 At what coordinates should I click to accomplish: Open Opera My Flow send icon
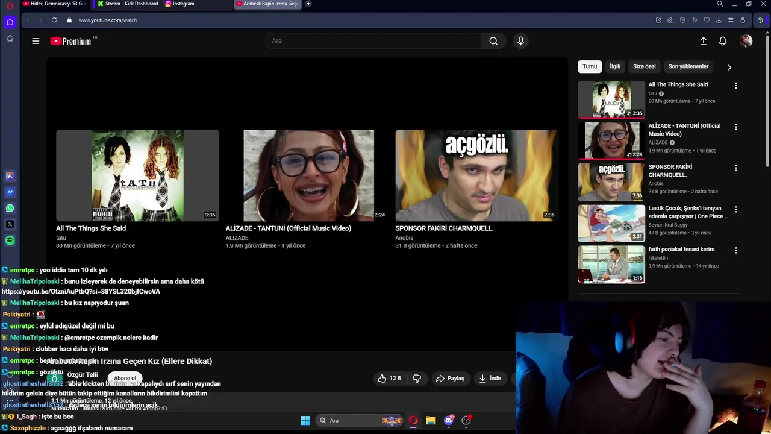pos(695,20)
